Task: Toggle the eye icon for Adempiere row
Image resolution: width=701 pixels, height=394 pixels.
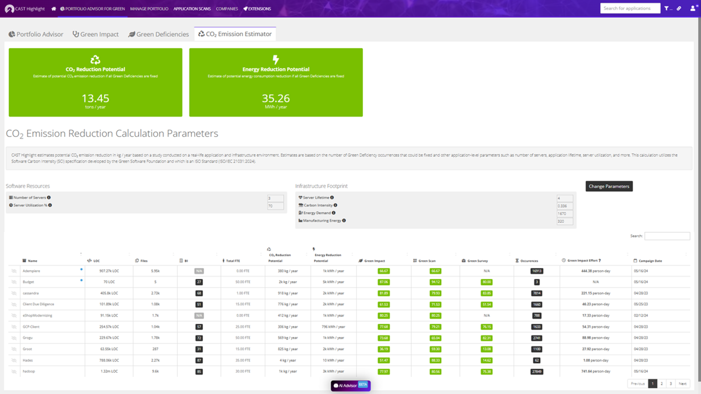Action: coord(14,271)
